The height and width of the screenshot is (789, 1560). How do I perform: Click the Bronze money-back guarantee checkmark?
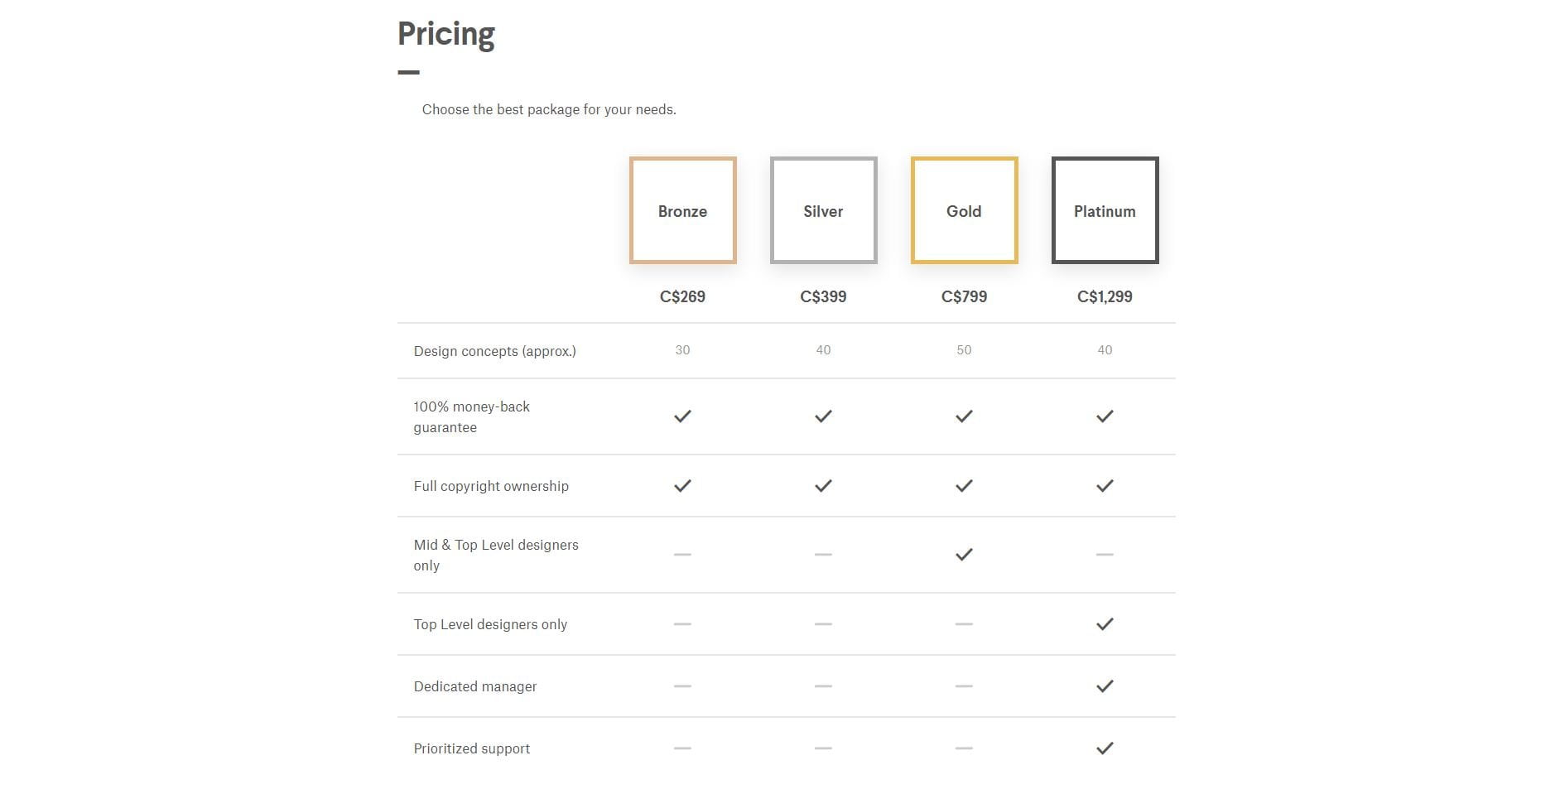click(x=682, y=416)
